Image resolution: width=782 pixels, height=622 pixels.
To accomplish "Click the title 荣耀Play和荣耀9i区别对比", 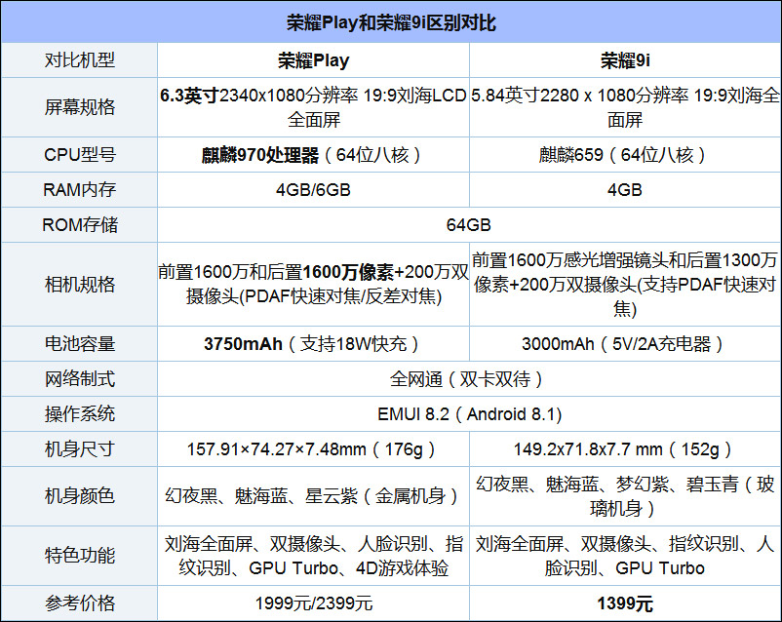I will [391, 23].
